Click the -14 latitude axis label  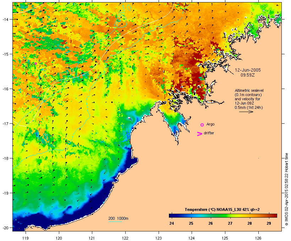point(5,19)
